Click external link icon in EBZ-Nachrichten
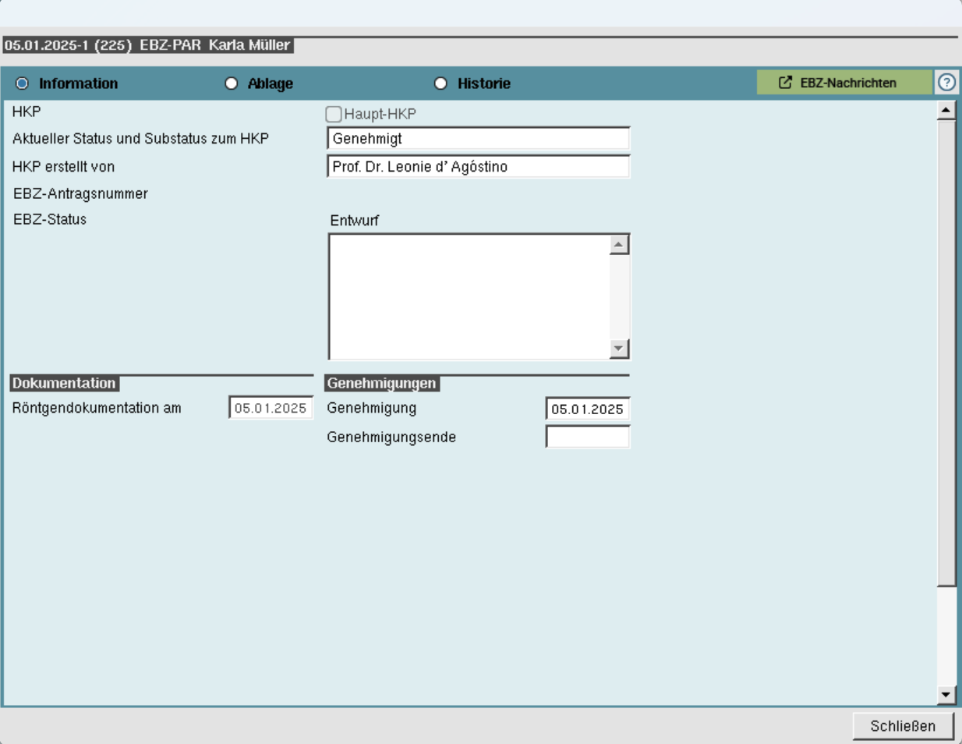The image size is (962, 744). 785,82
